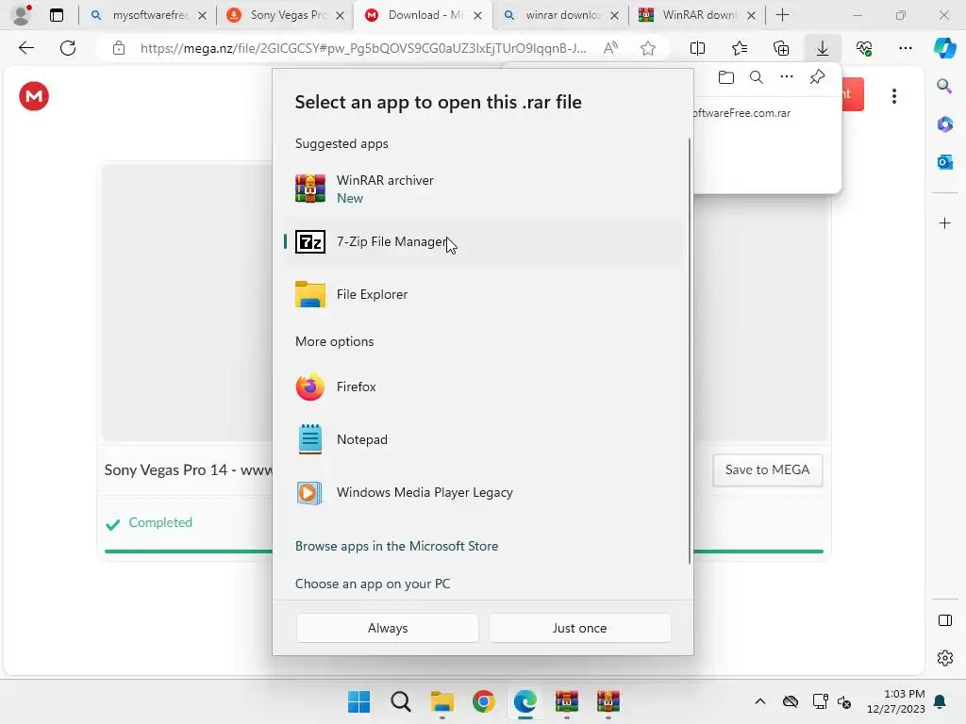Pick File Explorer from suggested apps
The height and width of the screenshot is (724, 966).
click(483, 294)
